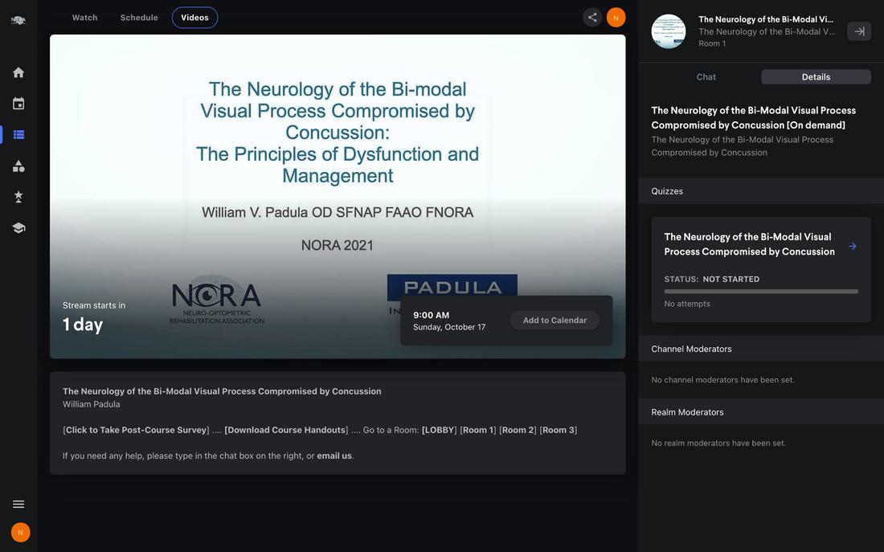Open the Home icon in sidebar

18,72
